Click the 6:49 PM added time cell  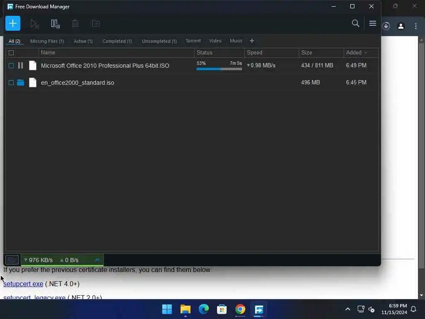[x=356, y=65]
